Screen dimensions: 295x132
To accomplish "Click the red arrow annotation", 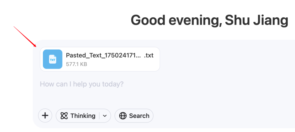I will click(25, 36).
